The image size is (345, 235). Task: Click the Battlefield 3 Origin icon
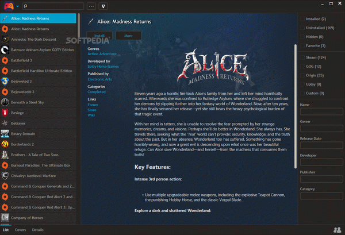[5, 60]
